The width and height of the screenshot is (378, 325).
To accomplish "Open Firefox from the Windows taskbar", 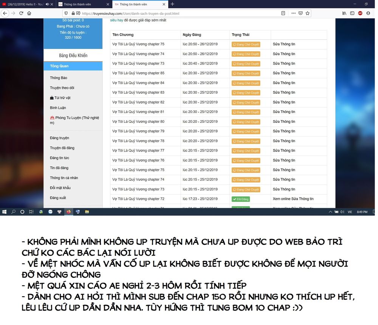I will pos(68,212).
